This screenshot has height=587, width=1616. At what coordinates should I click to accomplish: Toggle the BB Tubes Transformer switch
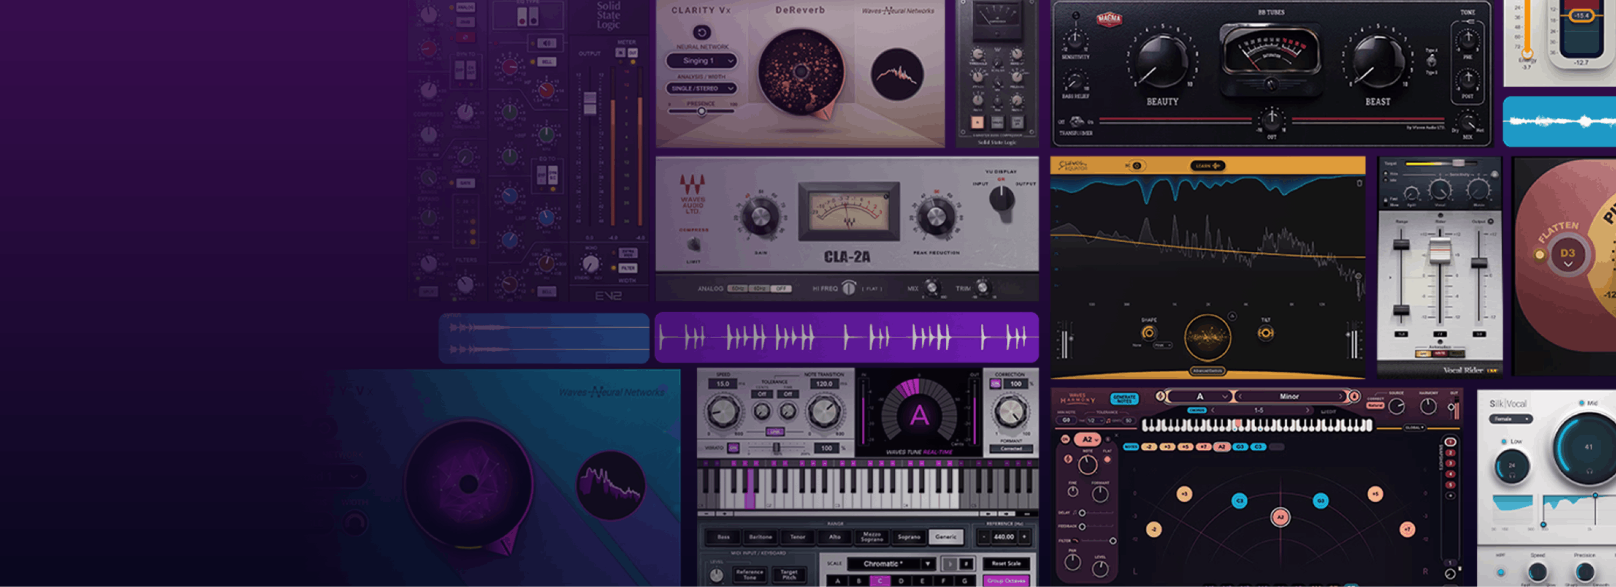pyautogui.click(x=1076, y=122)
